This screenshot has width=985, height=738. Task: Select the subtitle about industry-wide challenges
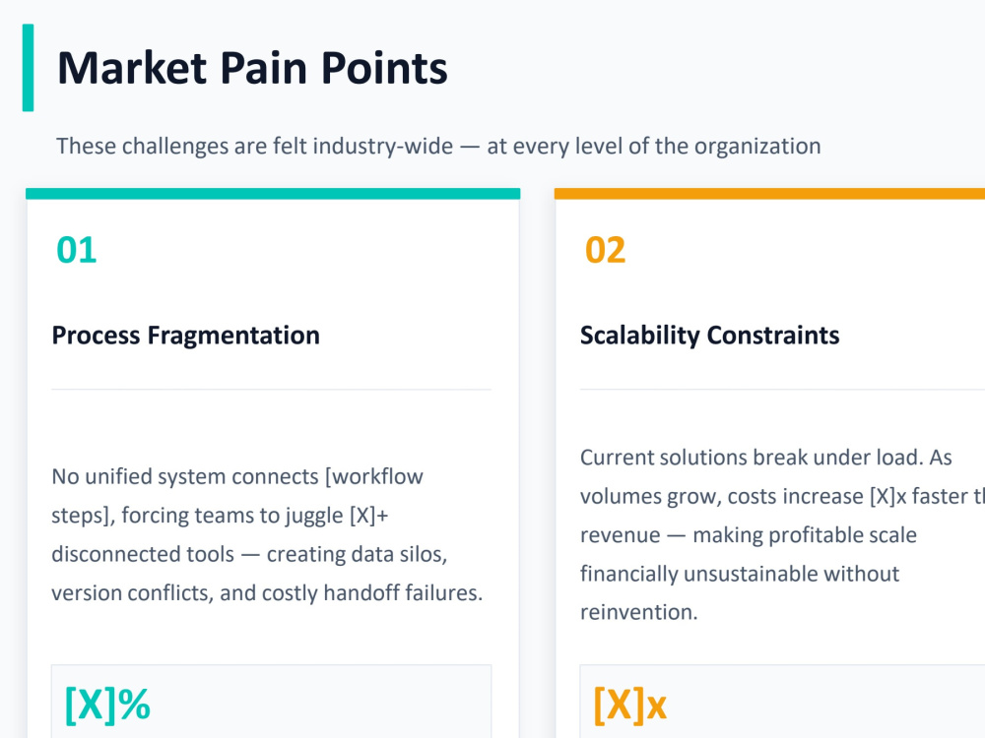(x=438, y=147)
